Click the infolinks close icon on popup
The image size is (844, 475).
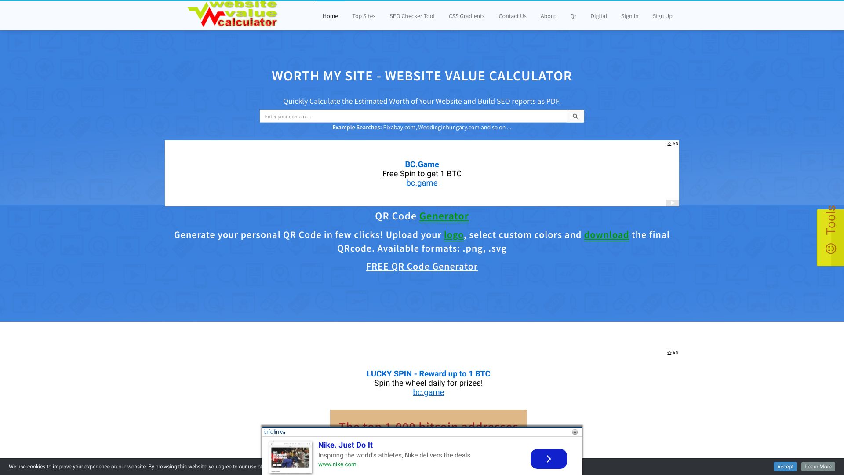click(x=575, y=432)
